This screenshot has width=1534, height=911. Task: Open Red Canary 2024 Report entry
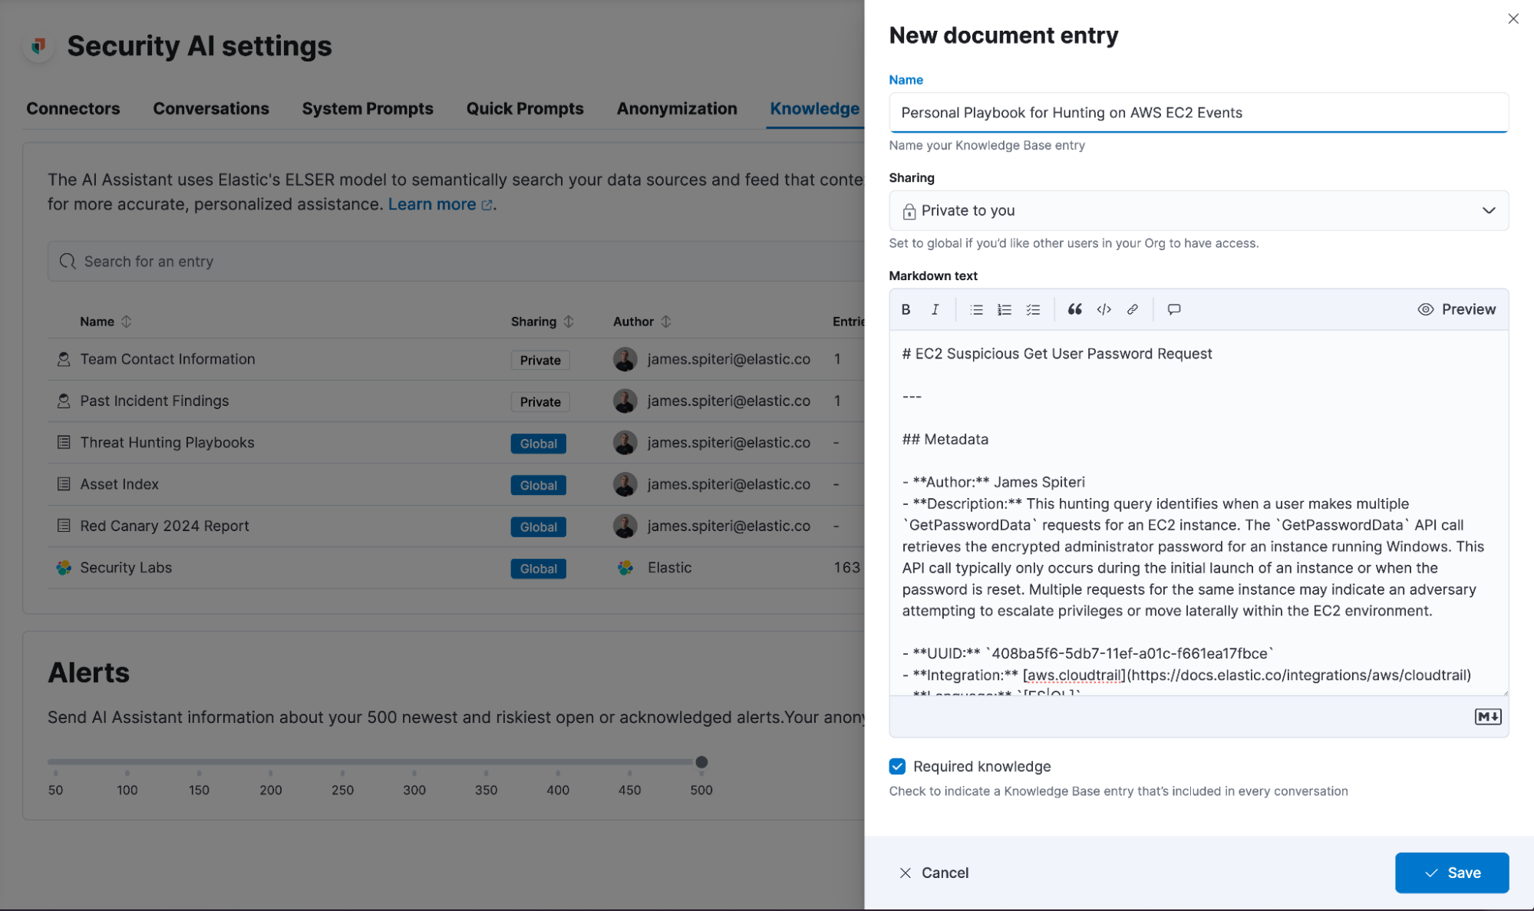point(164,526)
